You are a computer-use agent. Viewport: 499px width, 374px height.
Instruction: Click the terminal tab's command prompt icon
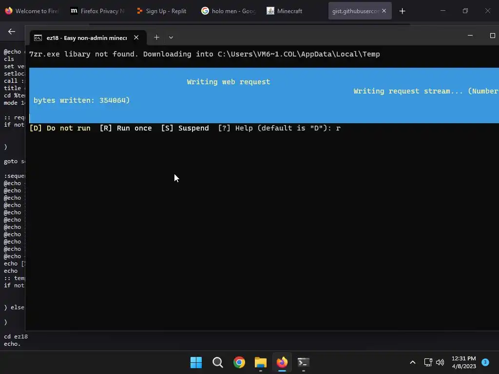pos(38,38)
